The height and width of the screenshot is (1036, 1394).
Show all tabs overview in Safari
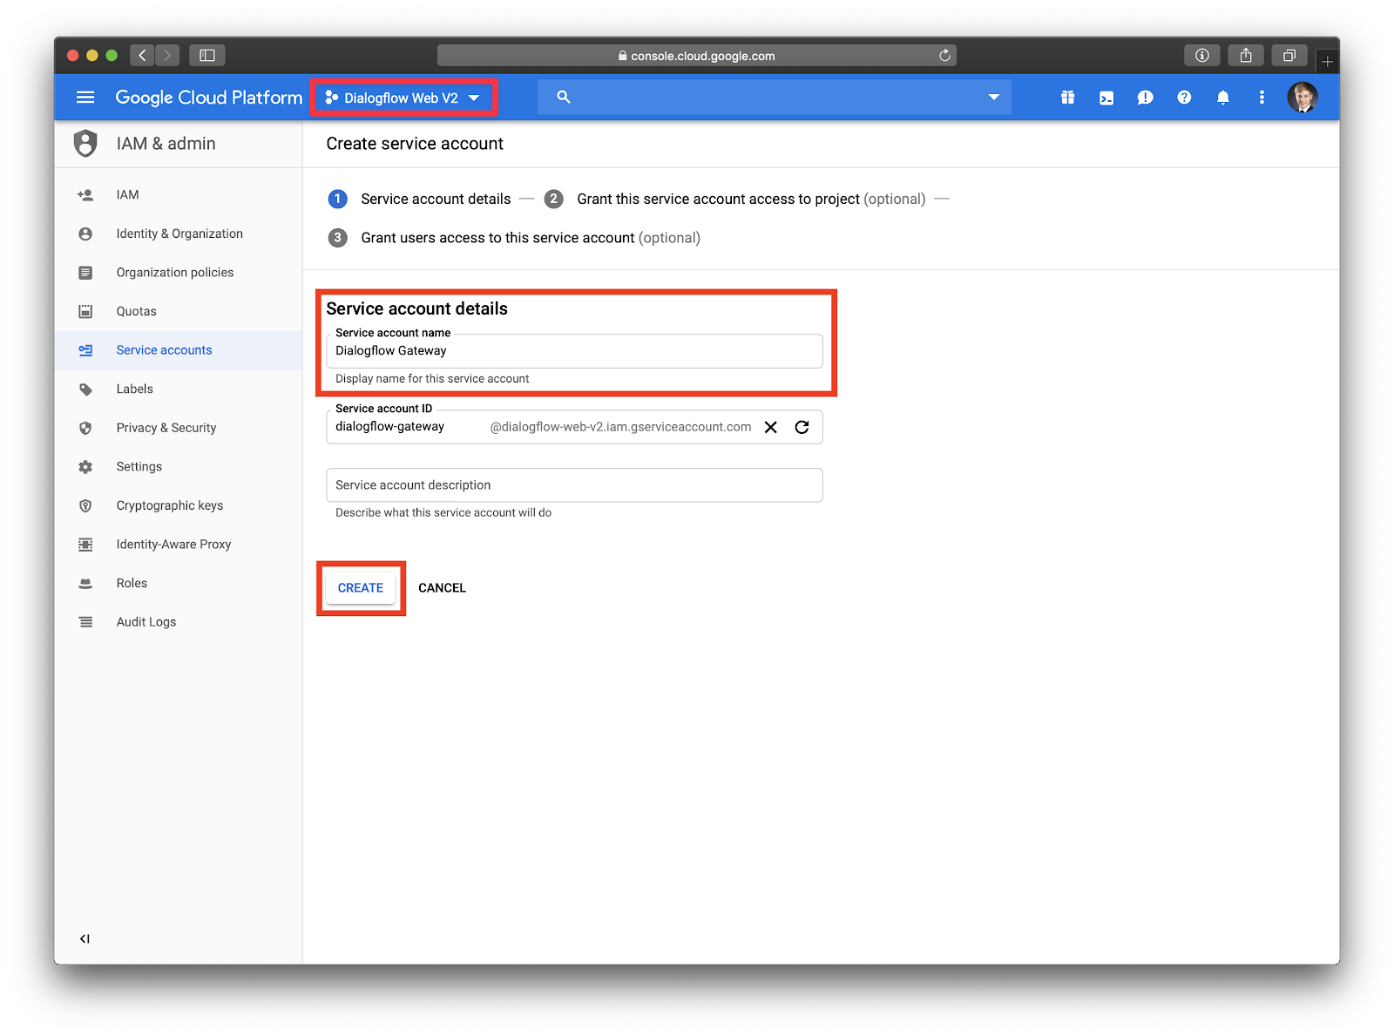tap(1289, 56)
